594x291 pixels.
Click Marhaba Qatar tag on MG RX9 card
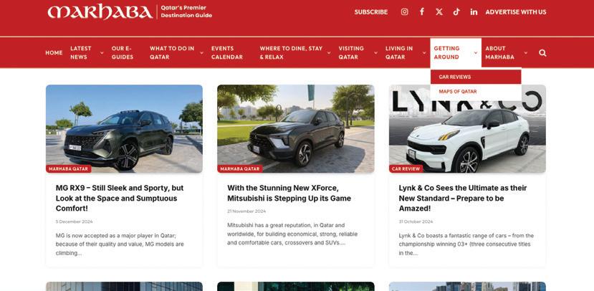point(69,169)
